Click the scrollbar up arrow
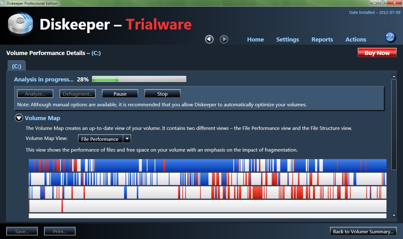403x239 pixels. click(394, 76)
